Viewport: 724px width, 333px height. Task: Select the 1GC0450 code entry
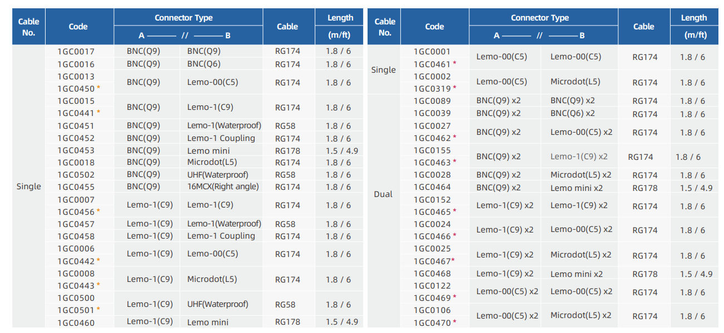pos(76,89)
